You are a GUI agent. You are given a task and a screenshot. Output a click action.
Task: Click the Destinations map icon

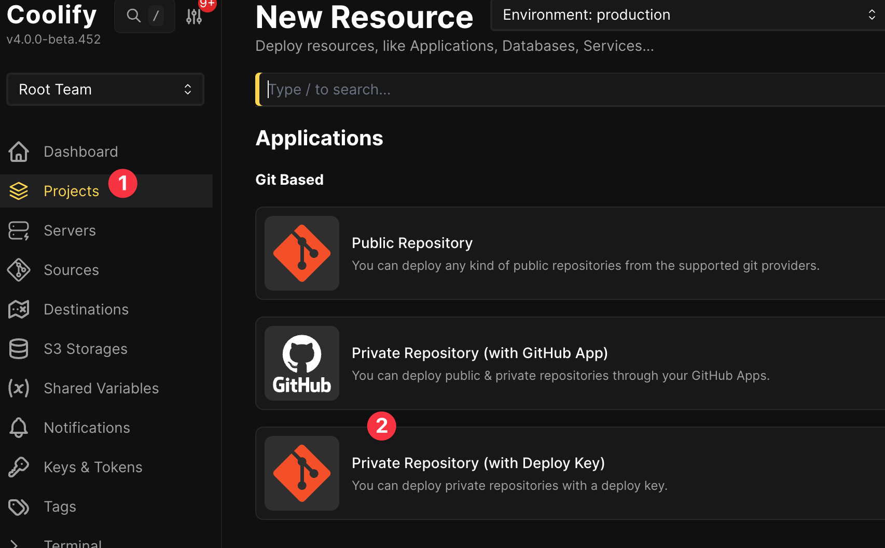[19, 309]
